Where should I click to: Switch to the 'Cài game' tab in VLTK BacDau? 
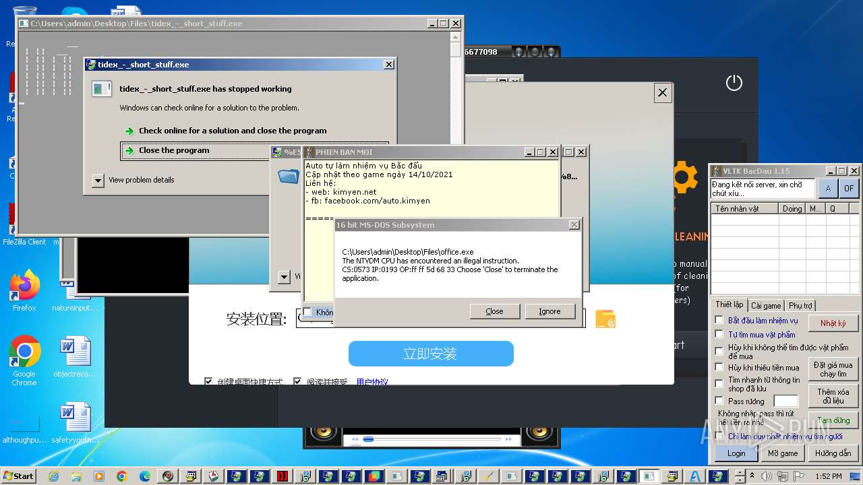tap(766, 305)
